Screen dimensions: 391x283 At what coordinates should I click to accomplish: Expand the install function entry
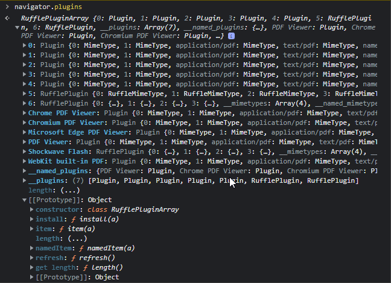click(x=31, y=219)
